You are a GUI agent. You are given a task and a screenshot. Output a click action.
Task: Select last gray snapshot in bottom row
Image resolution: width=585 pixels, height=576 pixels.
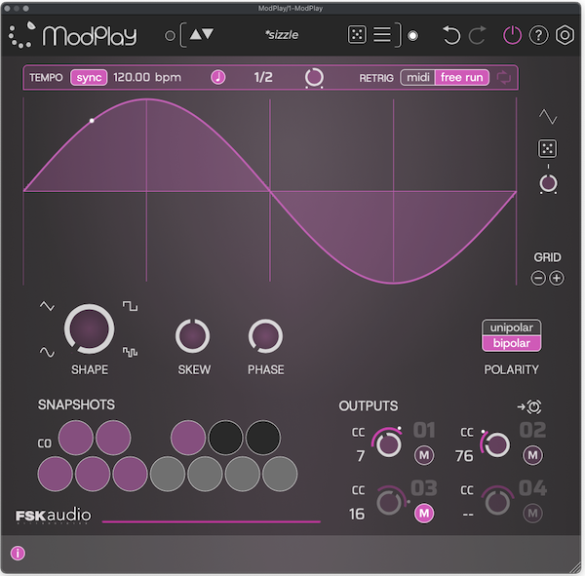(x=280, y=474)
